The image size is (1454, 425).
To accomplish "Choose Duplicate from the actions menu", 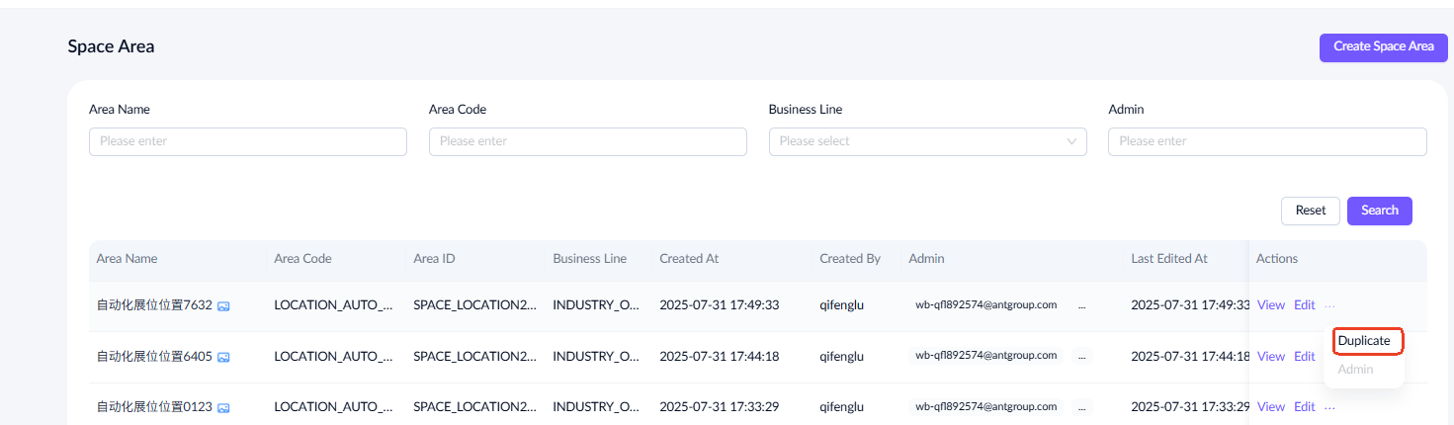I will click(x=1364, y=341).
